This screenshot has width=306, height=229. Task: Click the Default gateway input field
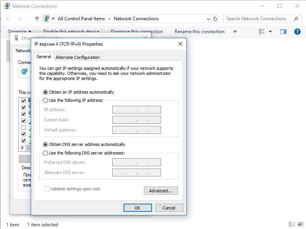(136, 130)
